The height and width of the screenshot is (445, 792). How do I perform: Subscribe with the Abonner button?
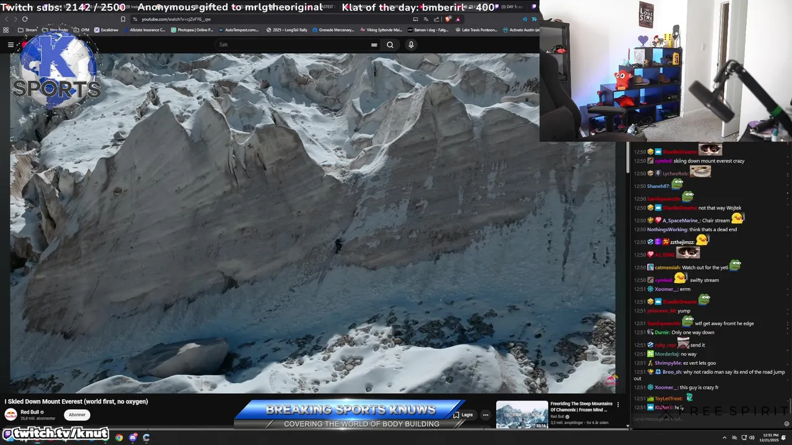coord(77,415)
